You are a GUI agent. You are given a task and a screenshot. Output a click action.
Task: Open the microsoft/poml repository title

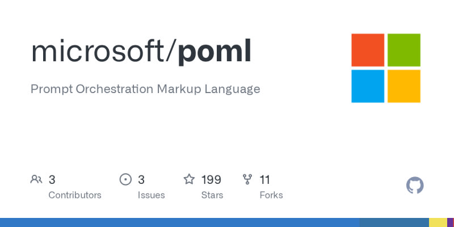point(141,51)
